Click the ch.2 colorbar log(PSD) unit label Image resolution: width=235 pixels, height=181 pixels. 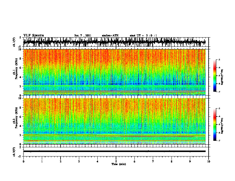coord(222,126)
